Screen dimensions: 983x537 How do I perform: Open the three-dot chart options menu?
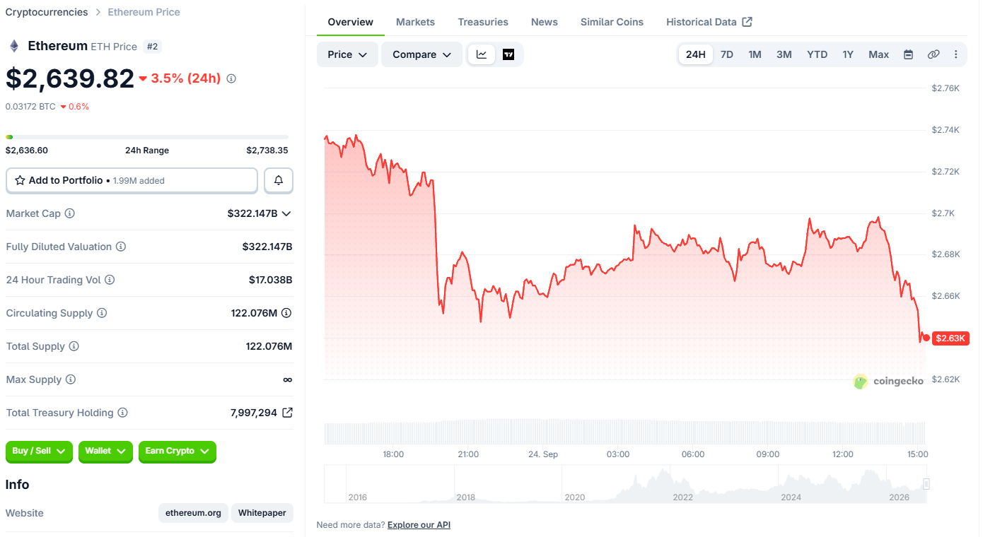[956, 54]
